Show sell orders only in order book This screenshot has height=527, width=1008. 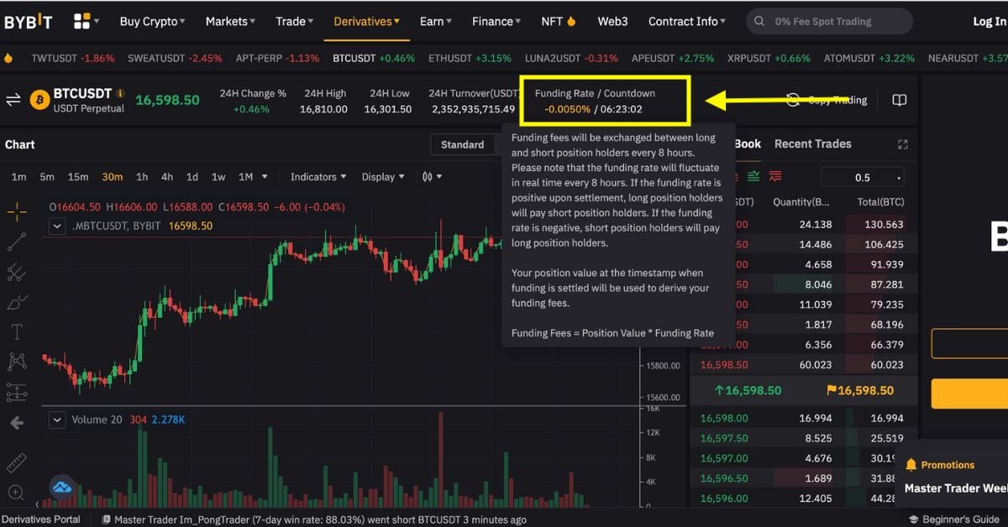[774, 176]
